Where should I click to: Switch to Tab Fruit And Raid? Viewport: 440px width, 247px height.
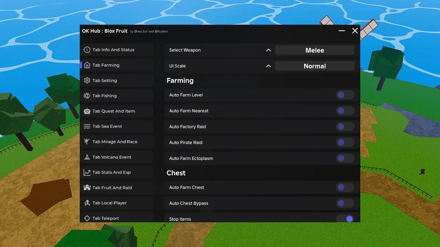(x=117, y=188)
